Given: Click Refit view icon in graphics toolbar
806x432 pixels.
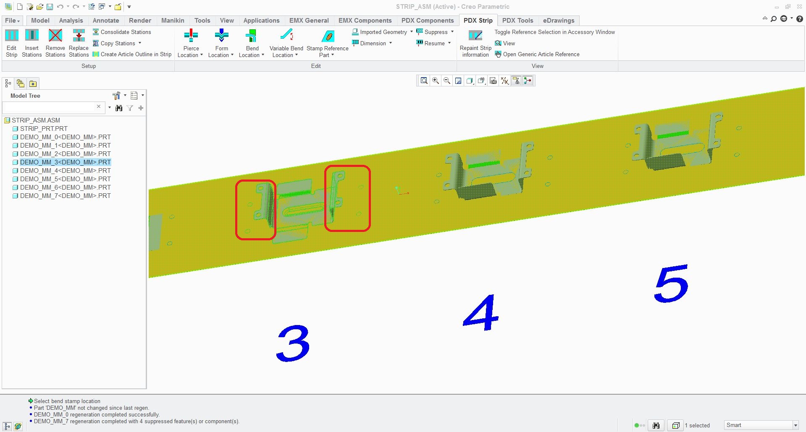Looking at the screenshot, I should click(424, 81).
